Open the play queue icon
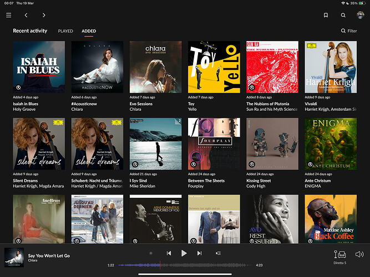Image resolution: width=370 pixels, height=277 pixels. pyautogui.click(x=218, y=253)
